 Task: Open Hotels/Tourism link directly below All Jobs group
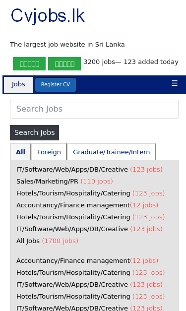91,272
